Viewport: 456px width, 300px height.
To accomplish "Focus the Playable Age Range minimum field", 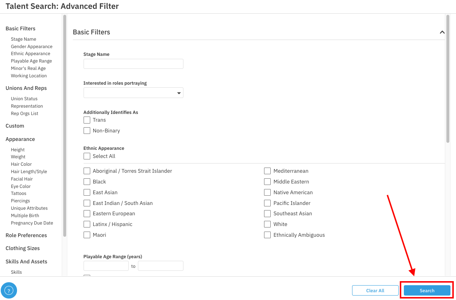I will pyautogui.click(x=106, y=266).
